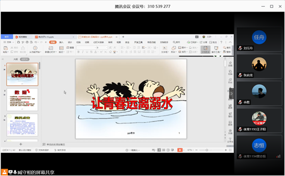Click the search magnifier in menu bar
The height and width of the screenshot is (176, 285).
pyautogui.click(x=174, y=42)
